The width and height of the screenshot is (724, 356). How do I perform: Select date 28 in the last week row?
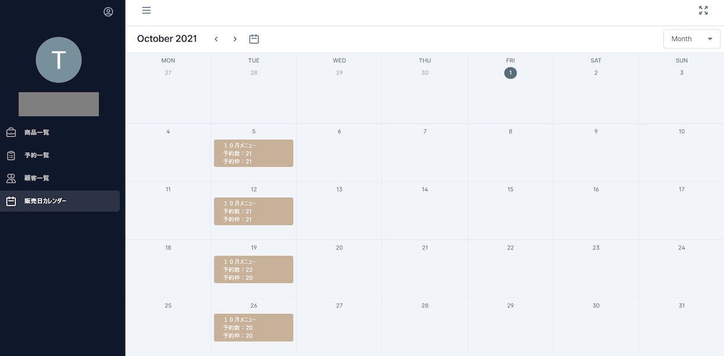pos(425,306)
